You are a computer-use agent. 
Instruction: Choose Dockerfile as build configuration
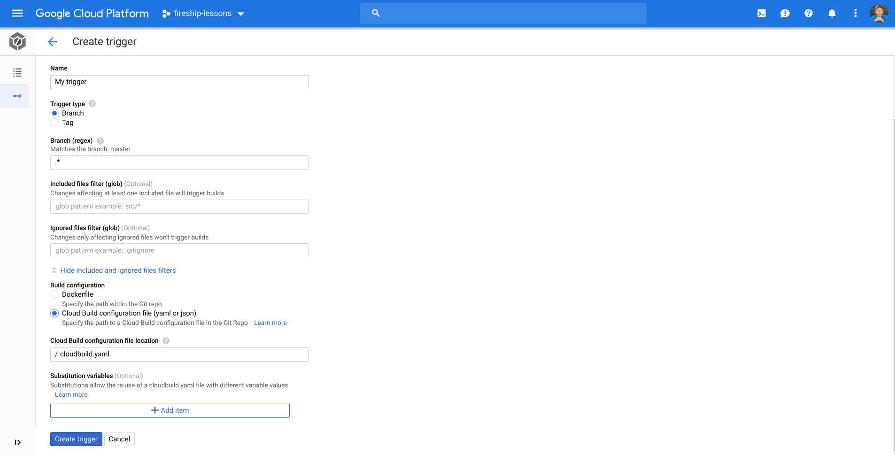click(54, 294)
